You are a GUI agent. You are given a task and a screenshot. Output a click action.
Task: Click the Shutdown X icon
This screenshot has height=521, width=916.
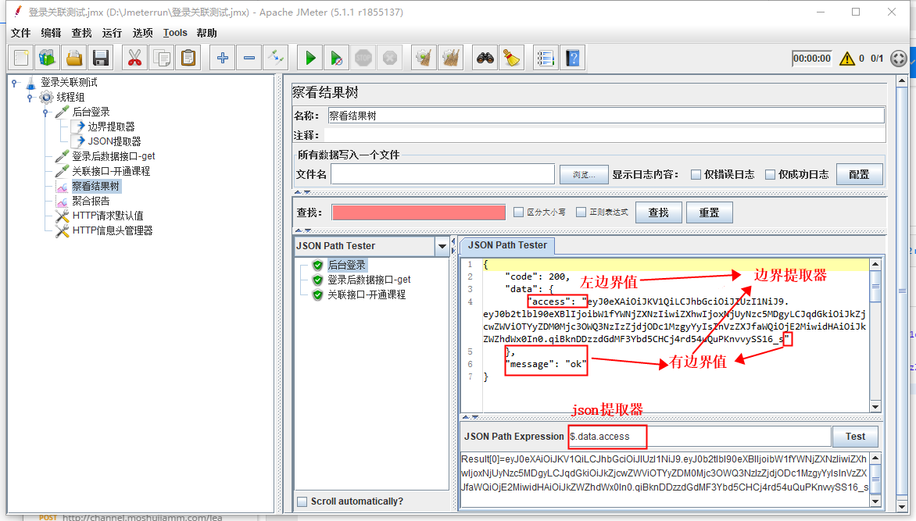pos(390,58)
